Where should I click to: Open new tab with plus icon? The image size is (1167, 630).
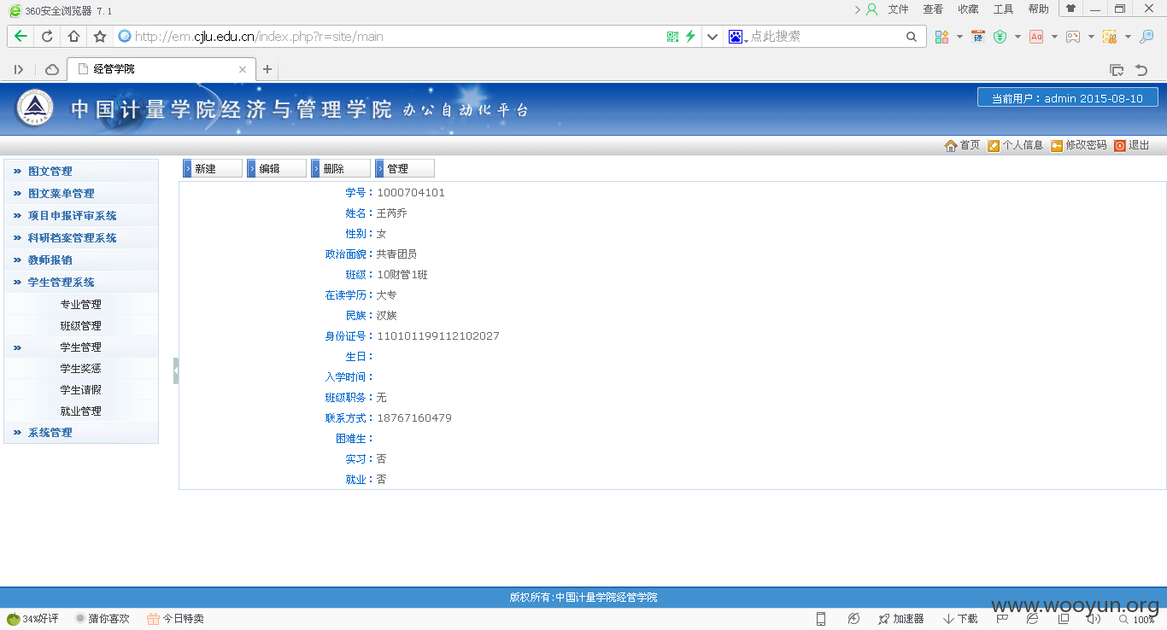pyautogui.click(x=267, y=69)
